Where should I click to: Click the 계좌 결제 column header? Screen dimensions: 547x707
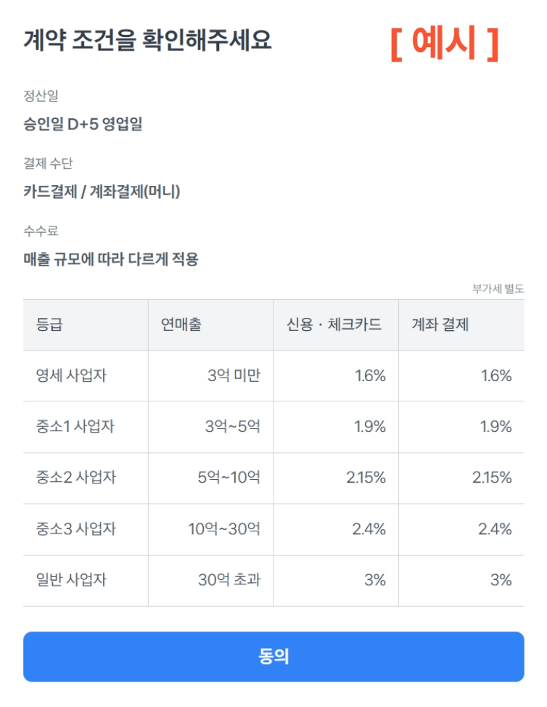440,324
